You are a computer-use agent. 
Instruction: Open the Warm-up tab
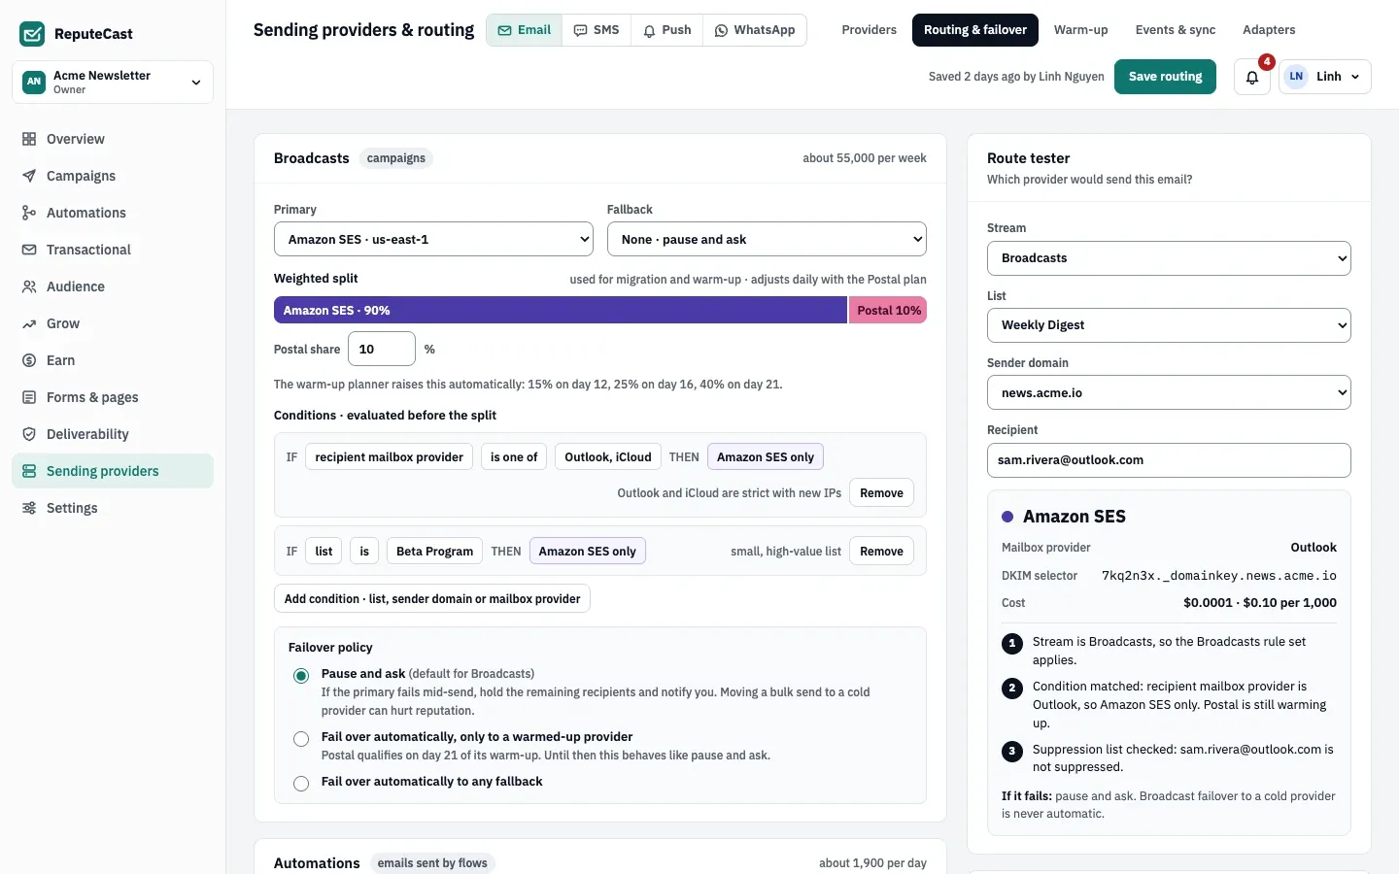[1080, 30]
